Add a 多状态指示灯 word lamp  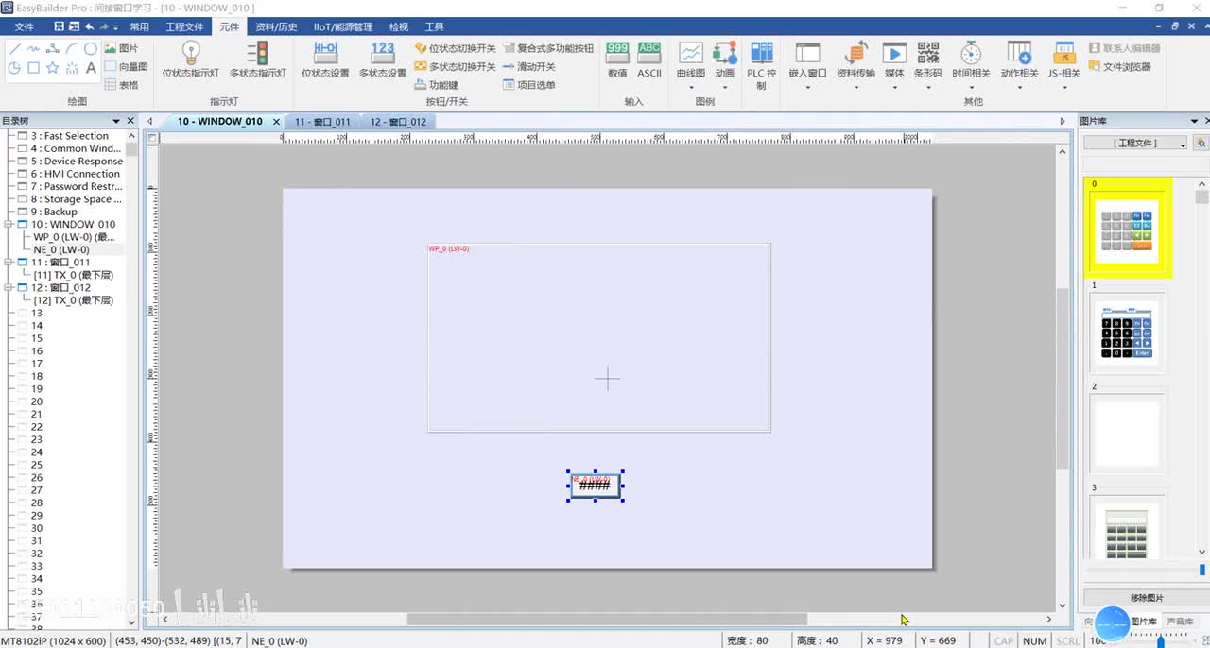pos(257,60)
